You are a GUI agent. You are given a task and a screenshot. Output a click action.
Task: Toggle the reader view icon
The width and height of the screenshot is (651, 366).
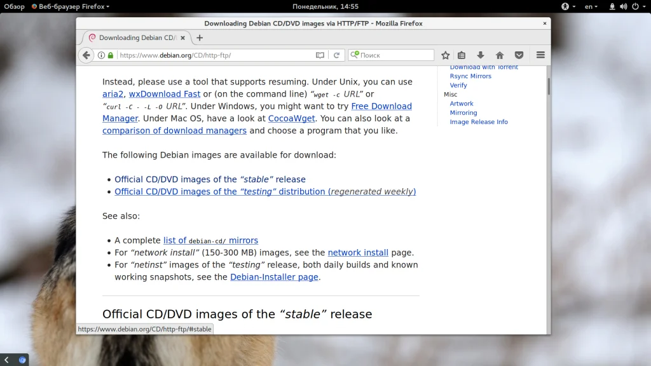320,55
